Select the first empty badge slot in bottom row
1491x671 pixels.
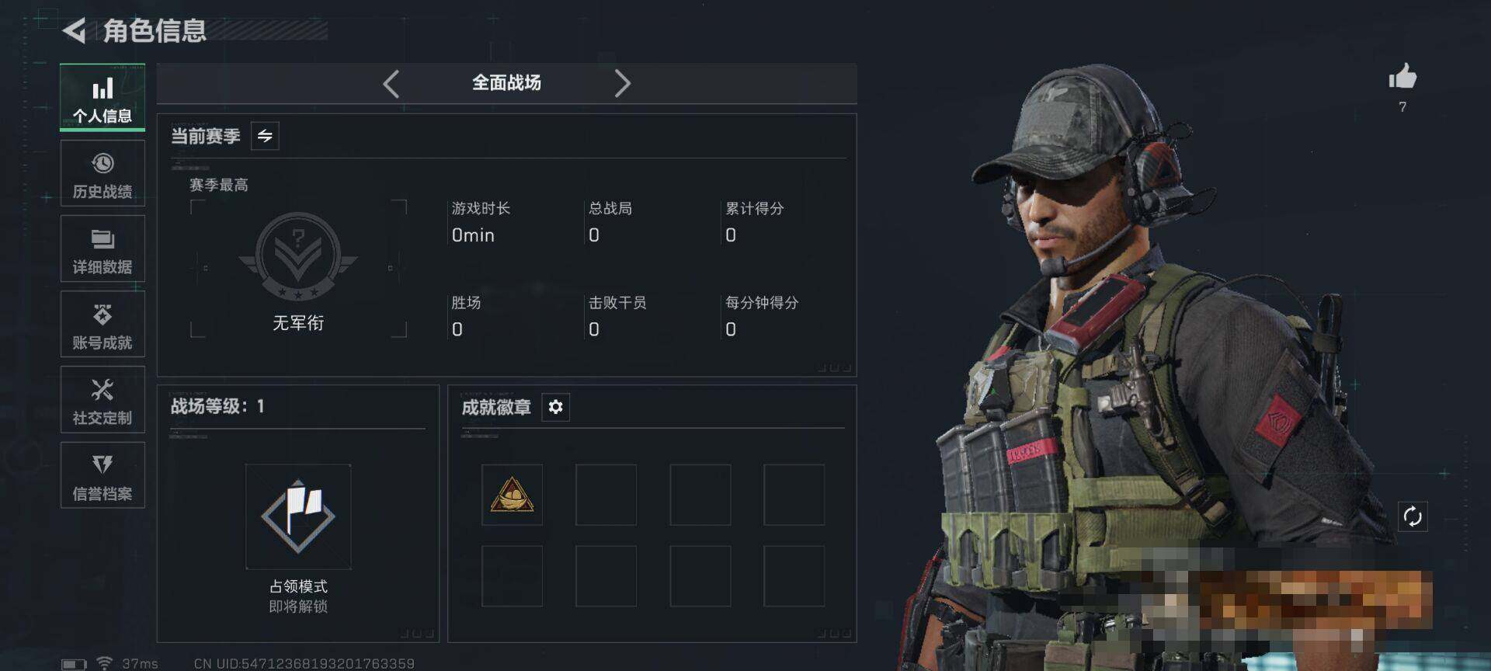coord(512,575)
